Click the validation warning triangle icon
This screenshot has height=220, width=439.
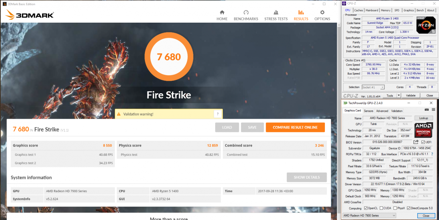119,114
